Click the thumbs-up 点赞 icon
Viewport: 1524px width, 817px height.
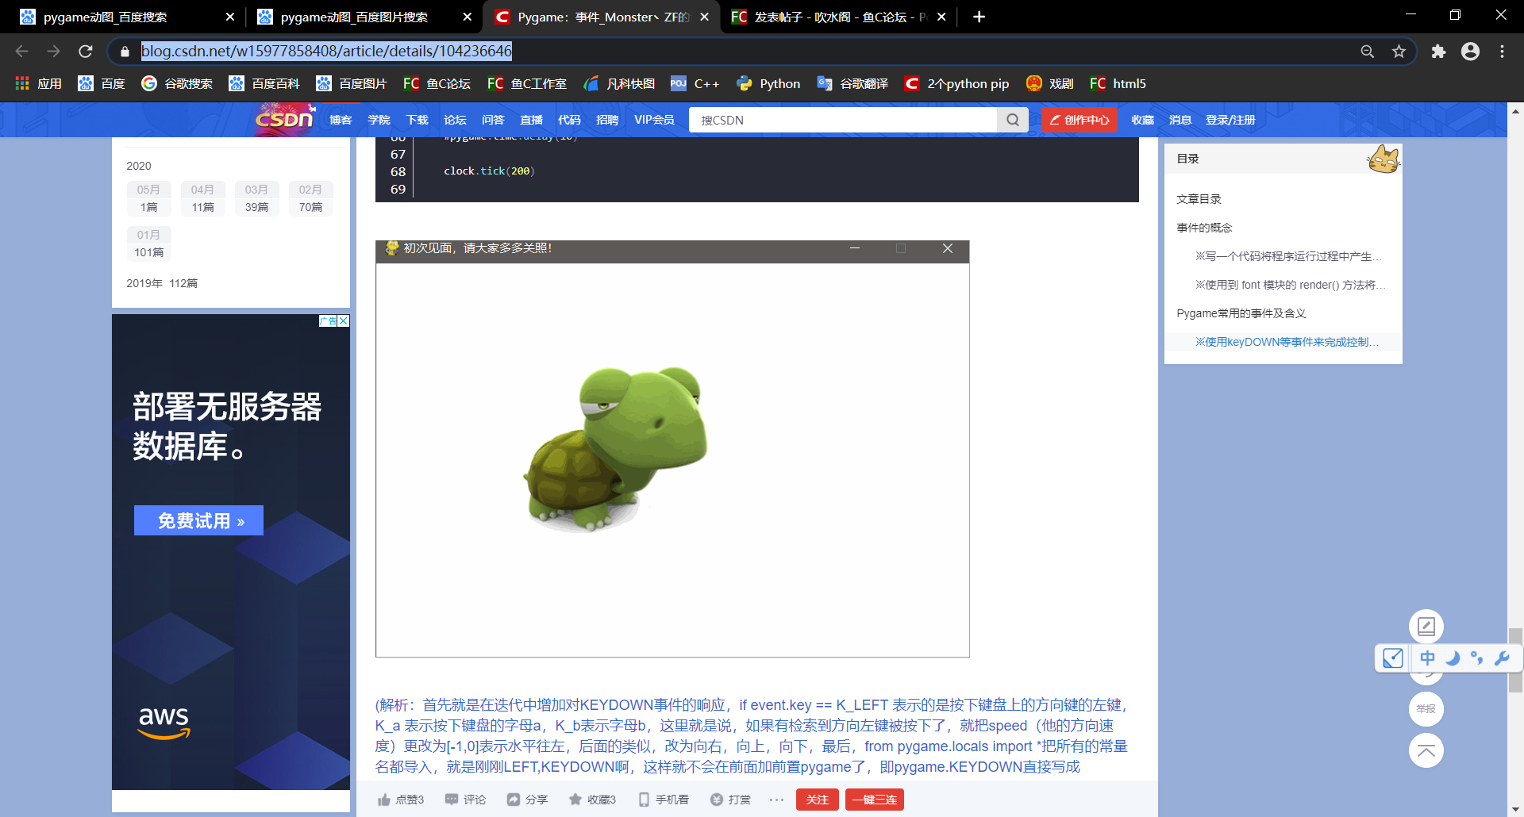(x=383, y=800)
